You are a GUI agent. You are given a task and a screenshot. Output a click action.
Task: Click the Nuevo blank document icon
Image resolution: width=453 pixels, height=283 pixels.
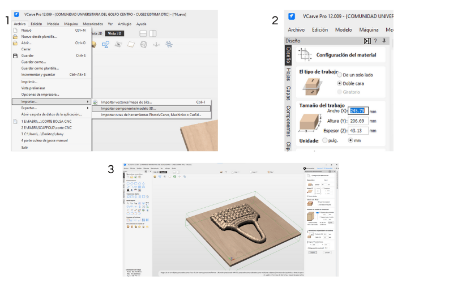pos(15,30)
